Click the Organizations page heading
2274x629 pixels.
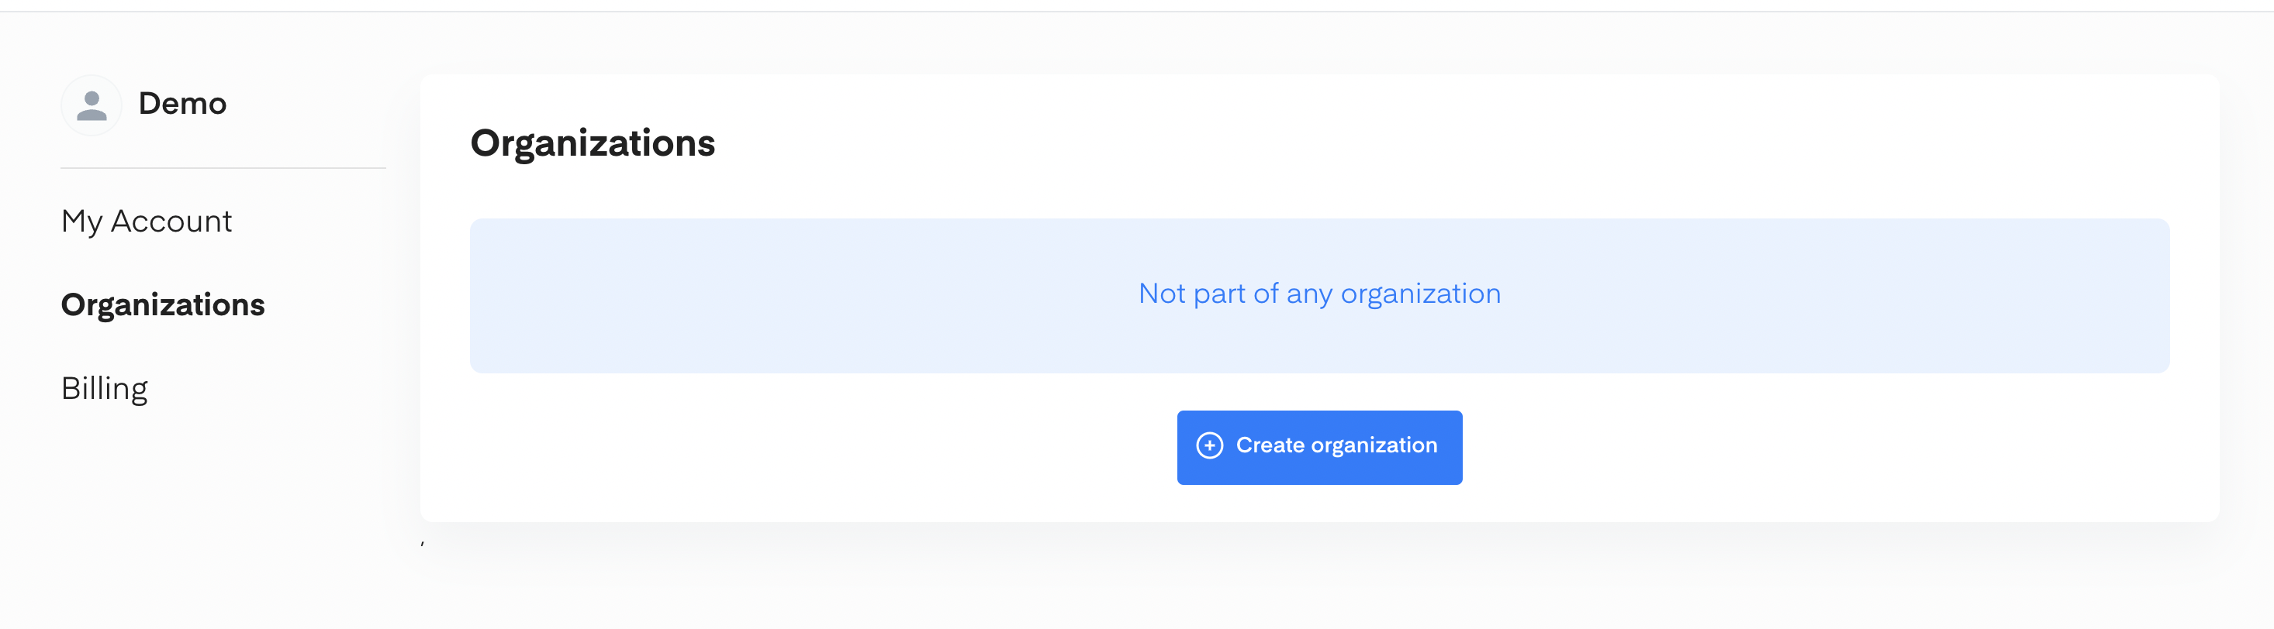(x=593, y=144)
